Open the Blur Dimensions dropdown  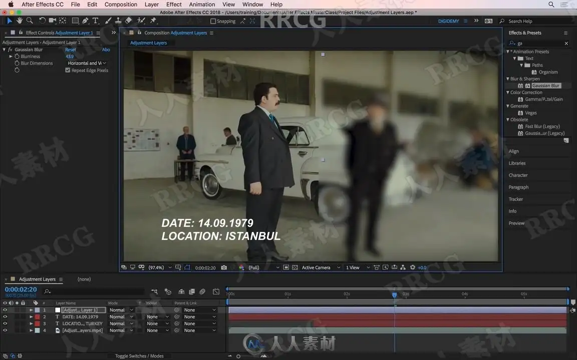[x=87, y=63]
